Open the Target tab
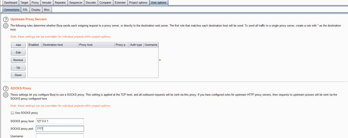348x138 pixels. [24, 3]
